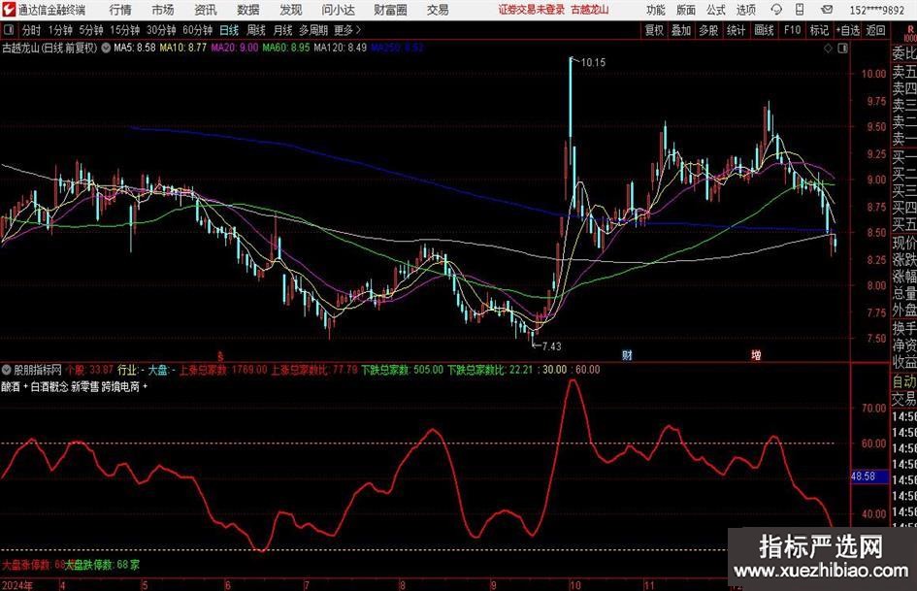
Task: Switch to 15分钟 period
Action: click(125, 30)
